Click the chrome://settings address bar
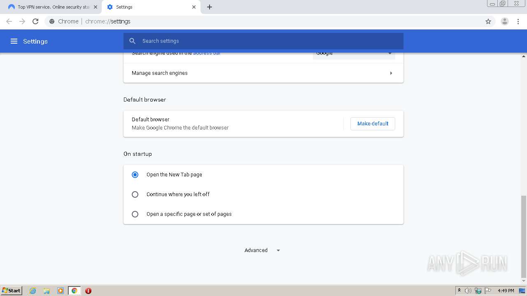 263,21
